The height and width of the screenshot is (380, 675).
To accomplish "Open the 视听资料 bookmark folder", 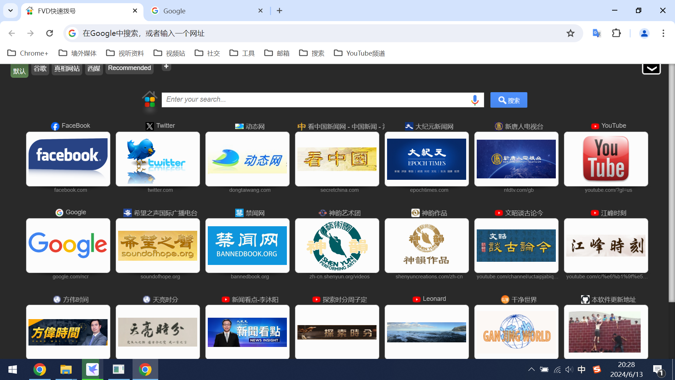I will pyautogui.click(x=125, y=53).
